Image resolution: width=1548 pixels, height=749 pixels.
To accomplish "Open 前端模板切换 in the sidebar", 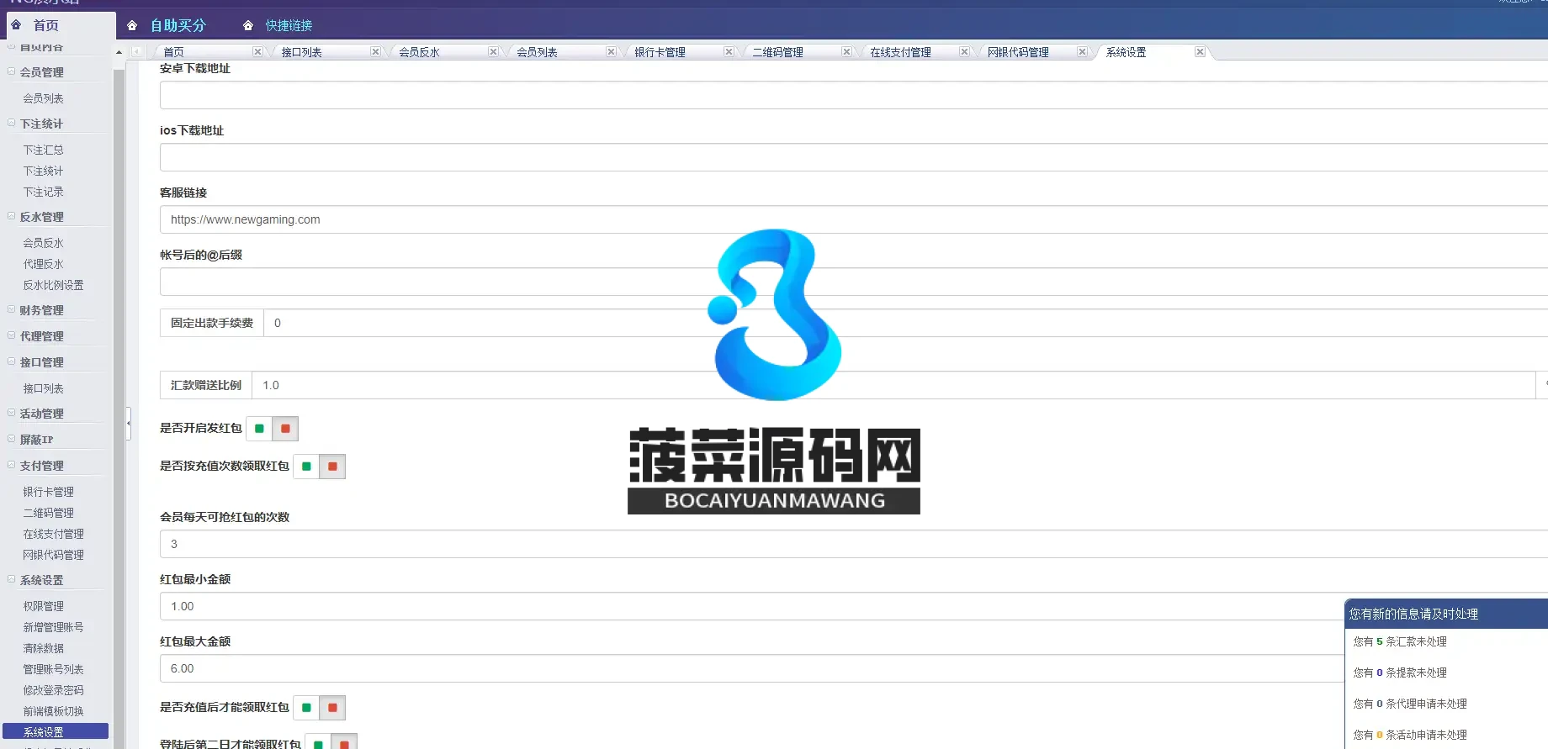I will 54,711.
